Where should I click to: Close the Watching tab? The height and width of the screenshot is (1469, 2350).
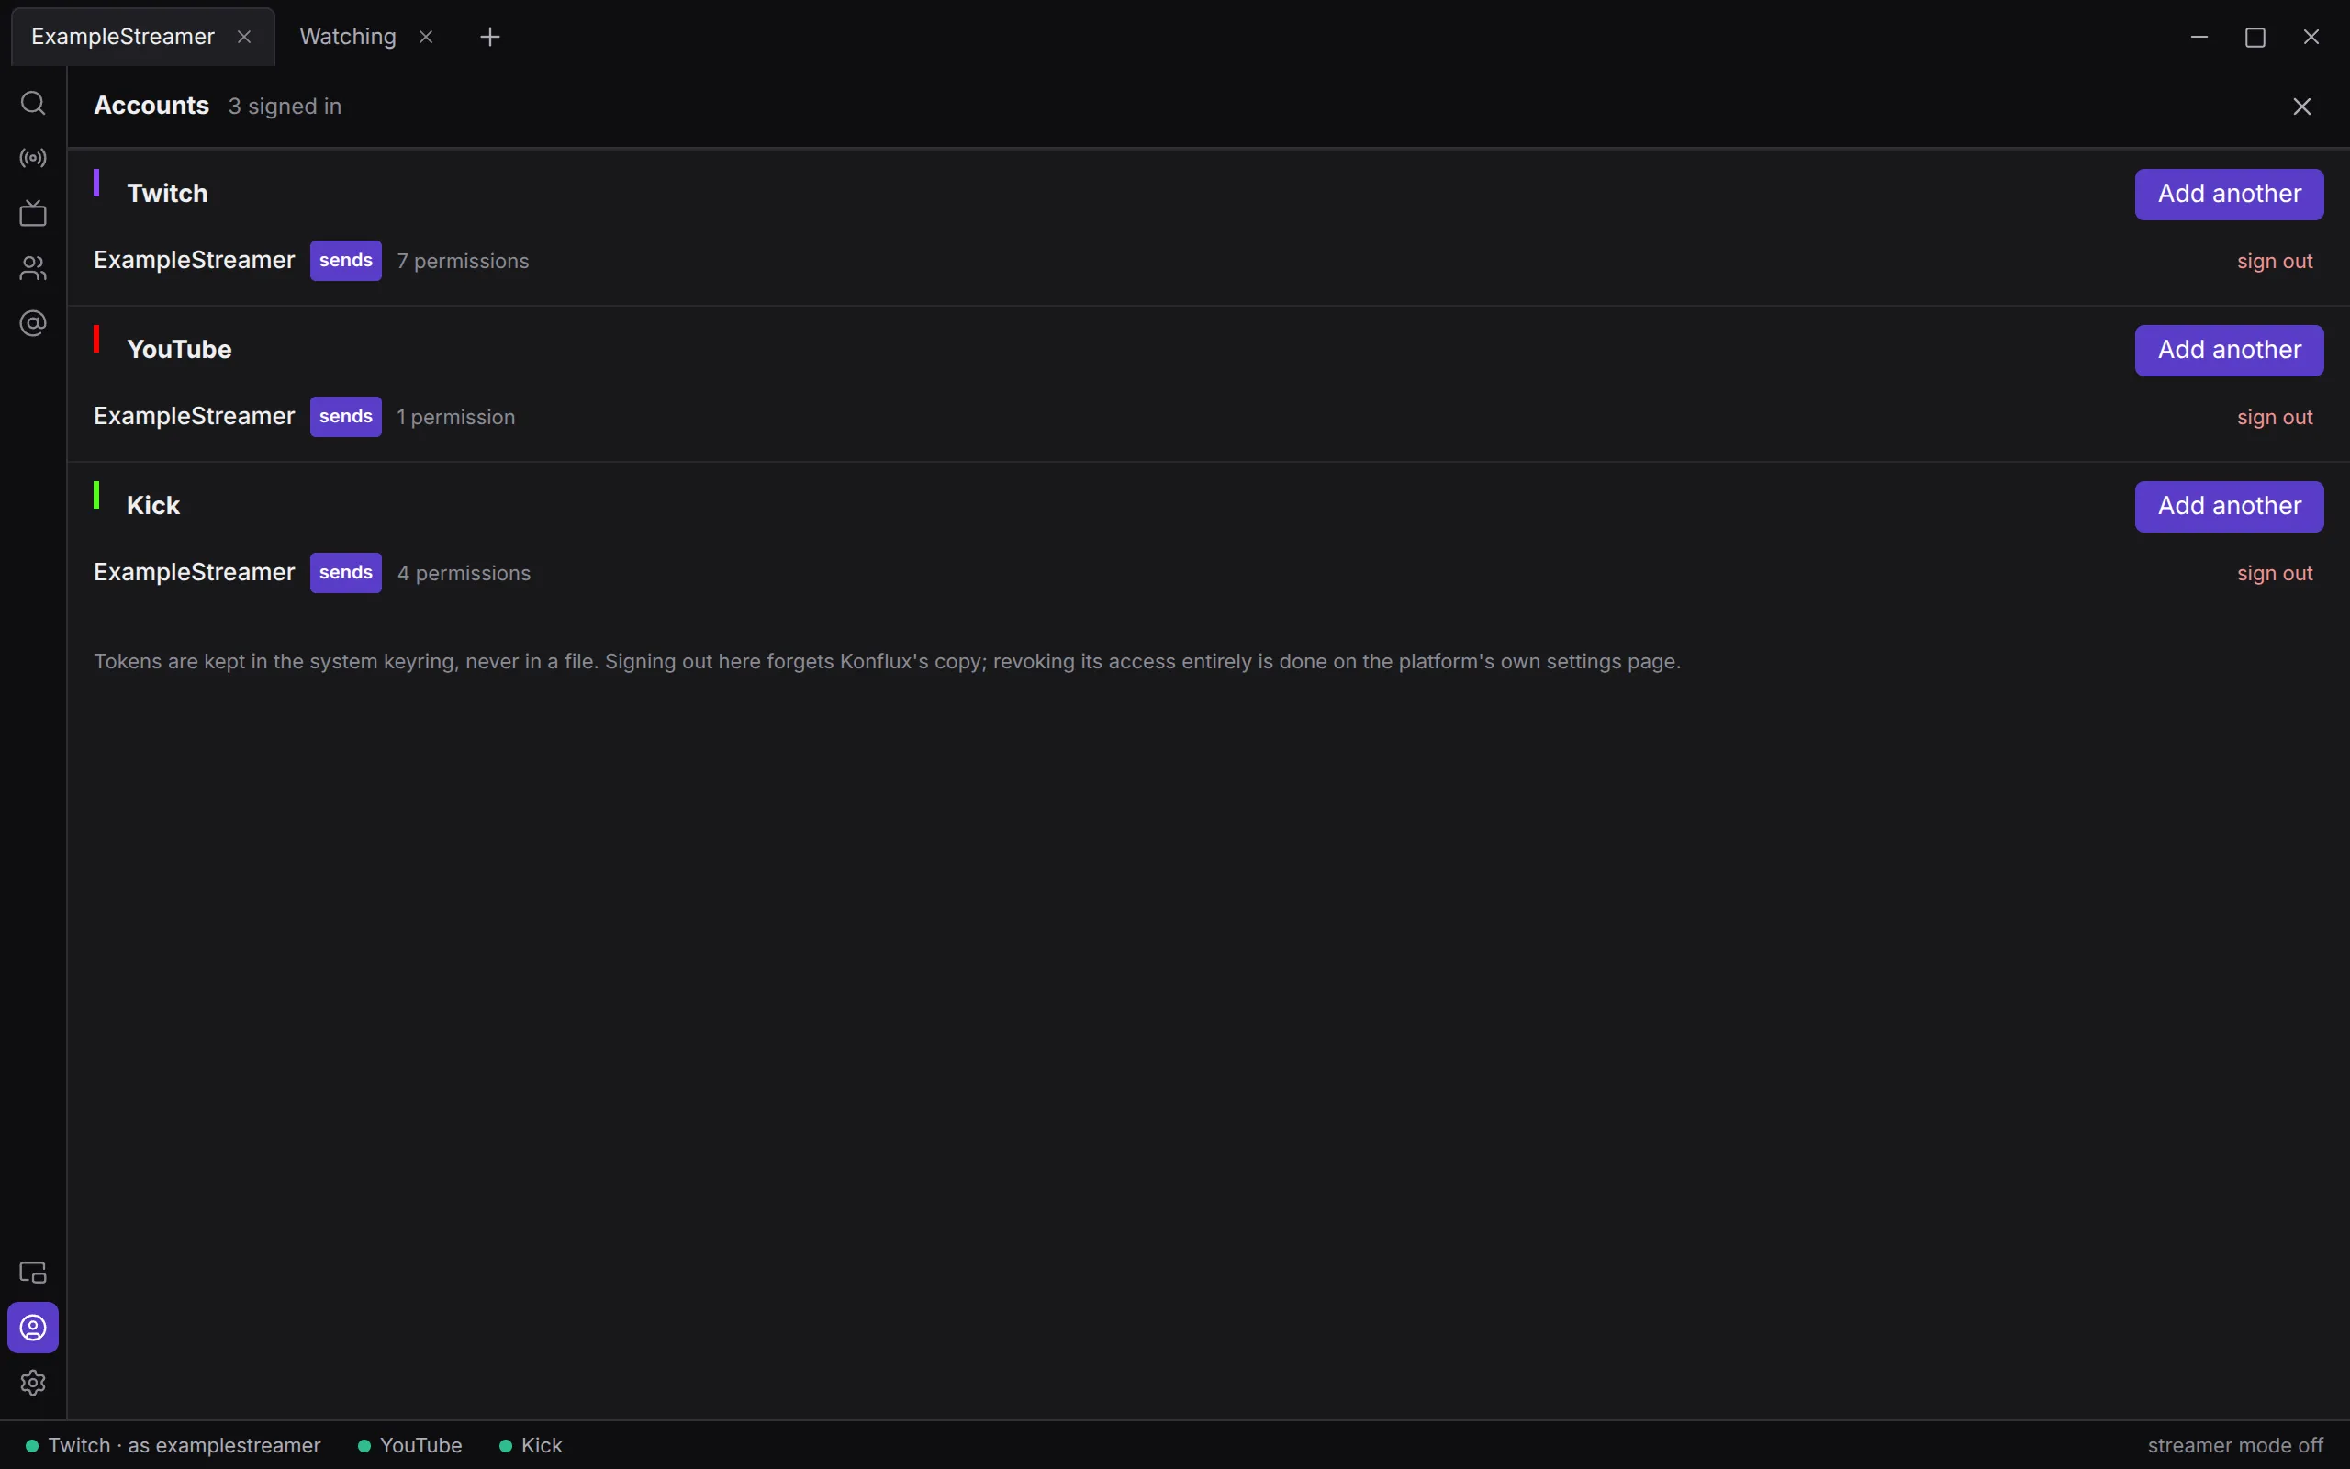click(x=425, y=37)
